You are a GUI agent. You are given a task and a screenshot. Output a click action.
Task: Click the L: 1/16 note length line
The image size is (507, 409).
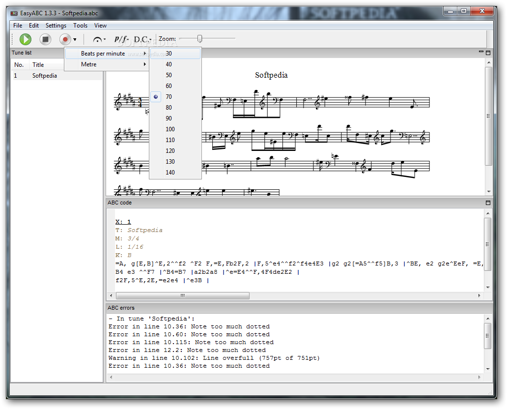[129, 247]
